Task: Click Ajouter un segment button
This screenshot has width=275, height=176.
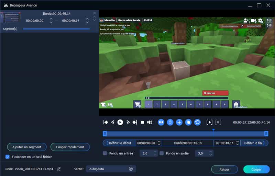Action: coord(27,147)
